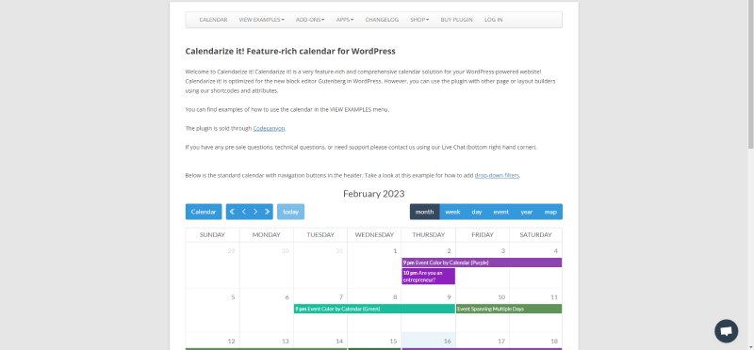
Task: Switch to event view tab
Action: click(501, 212)
